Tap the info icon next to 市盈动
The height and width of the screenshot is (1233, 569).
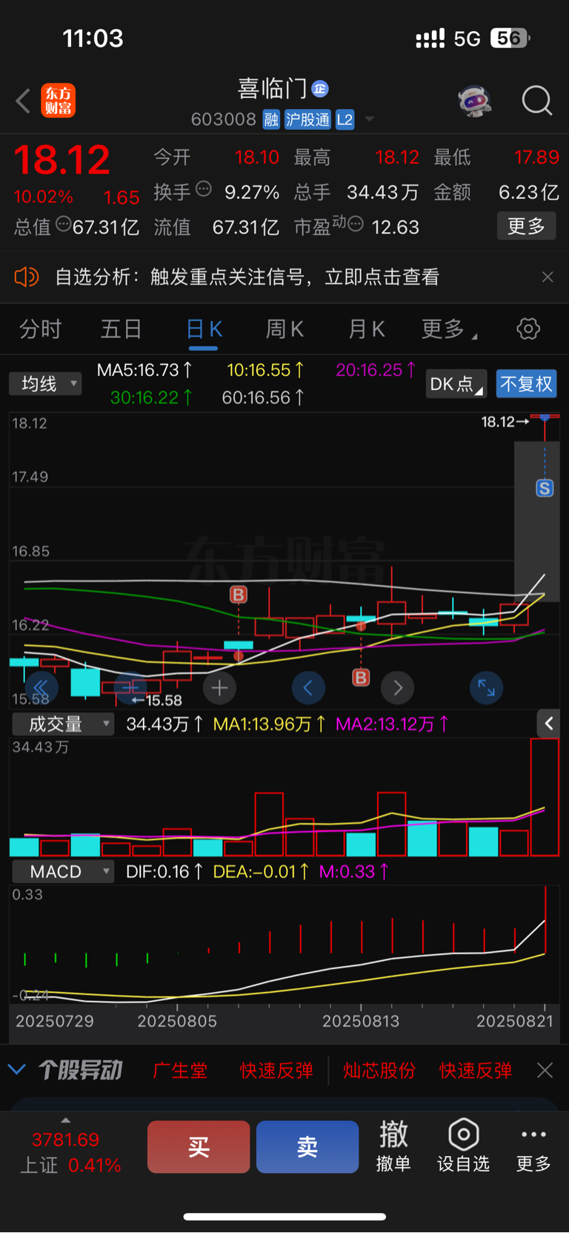[x=355, y=223]
